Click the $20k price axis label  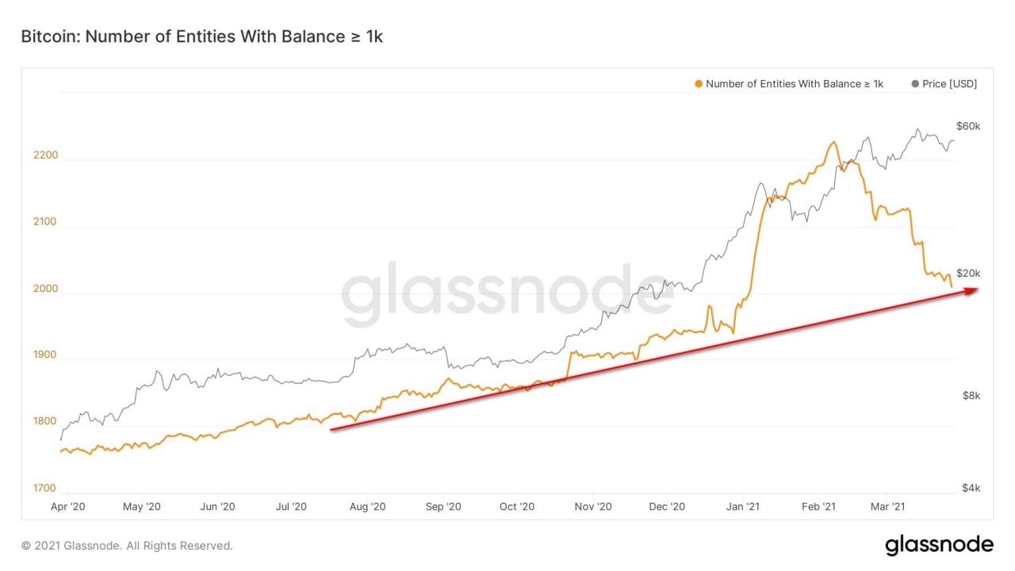[968, 274]
